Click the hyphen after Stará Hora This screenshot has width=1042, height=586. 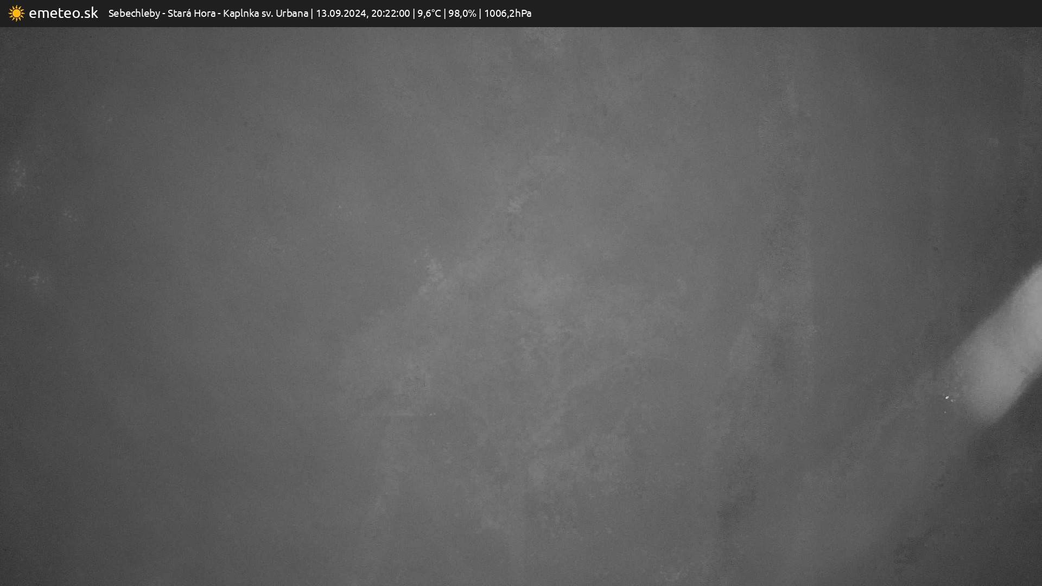tap(219, 13)
